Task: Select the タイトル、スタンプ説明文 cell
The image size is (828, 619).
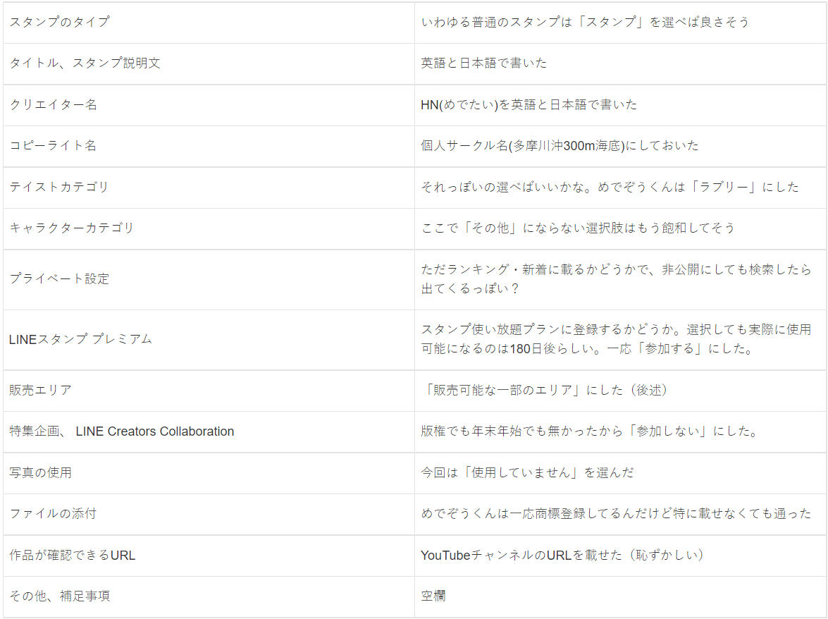Action: pyautogui.click(x=85, y=63)
